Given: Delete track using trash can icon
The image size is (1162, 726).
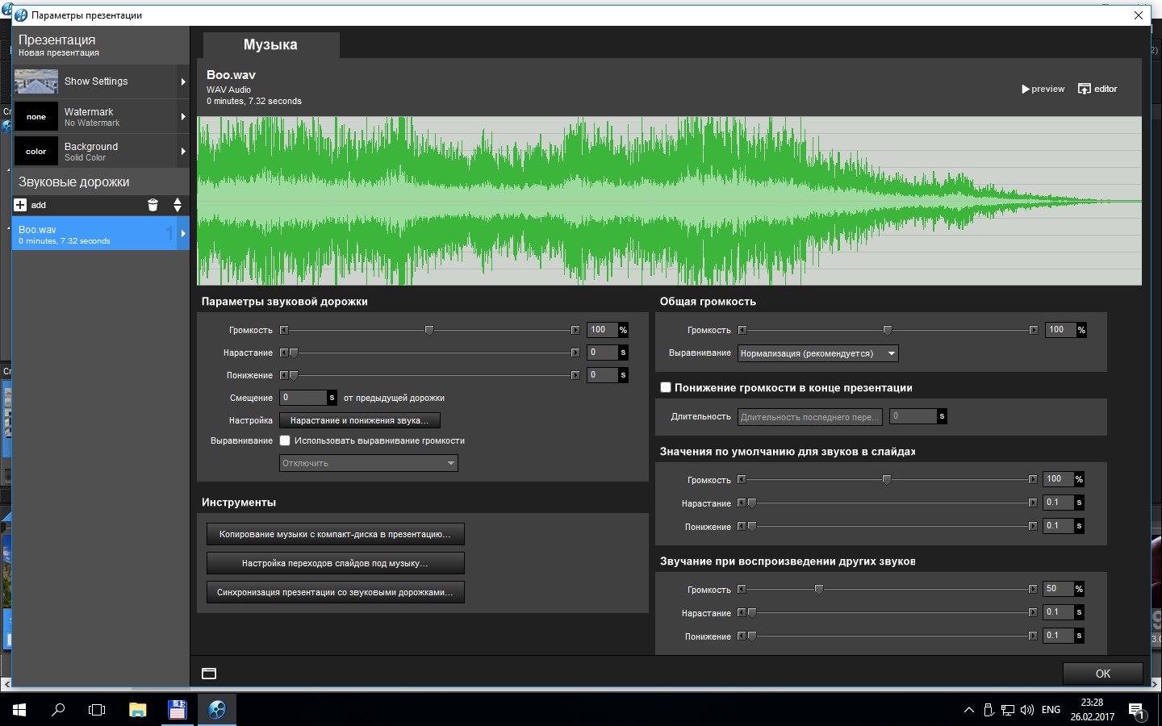Looking at the screenshot, I should coord(153,205).
